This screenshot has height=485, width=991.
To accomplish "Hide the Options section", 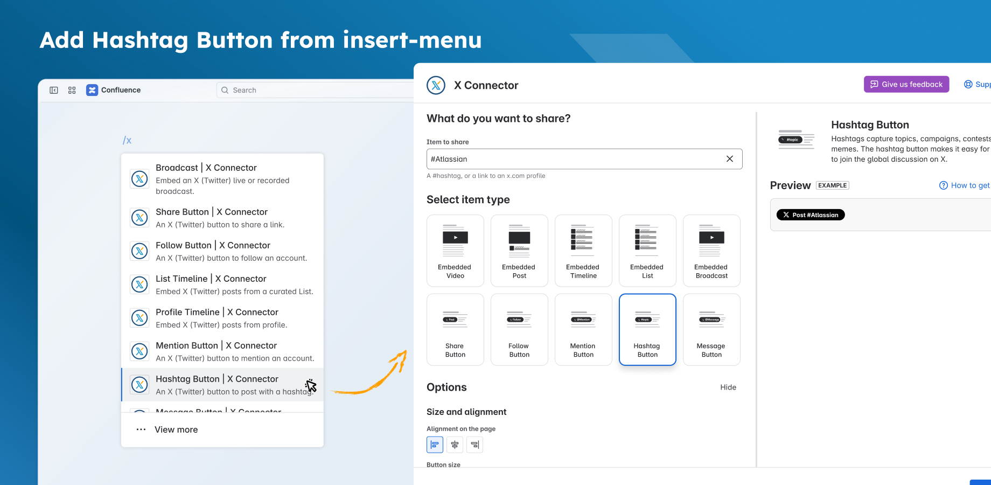I will coord(728,387).
